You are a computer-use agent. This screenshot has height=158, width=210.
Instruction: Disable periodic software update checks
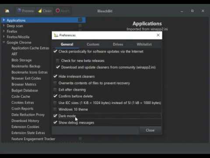tap(55, 51)
